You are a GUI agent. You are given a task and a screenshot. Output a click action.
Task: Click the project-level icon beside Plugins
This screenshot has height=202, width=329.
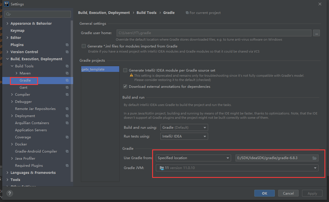pos(67,45)
